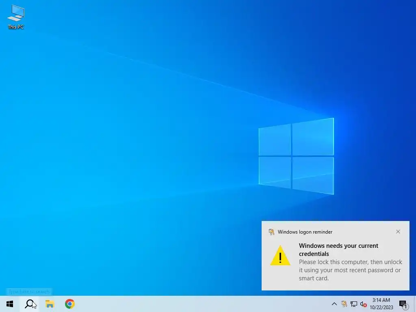Click the keys credential tray icon

[x=344, y=304]
